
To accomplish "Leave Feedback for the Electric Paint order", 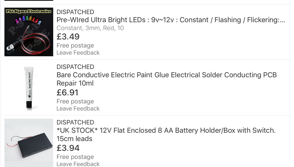I will click(78, 108).
